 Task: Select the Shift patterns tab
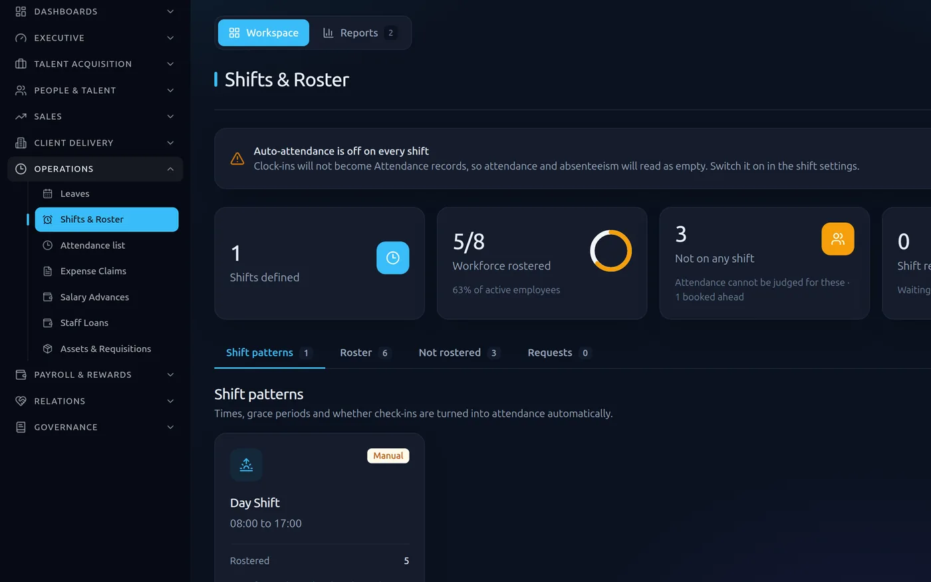click(x=269, y=353)
